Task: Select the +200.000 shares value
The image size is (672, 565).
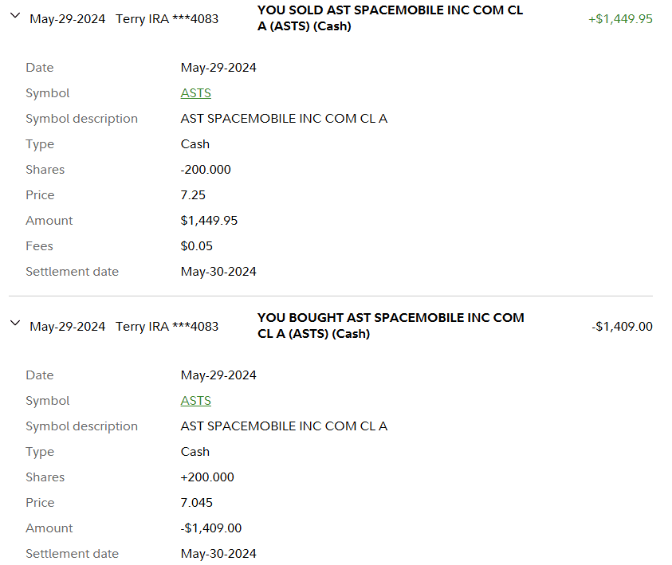Action: [207, 477]
